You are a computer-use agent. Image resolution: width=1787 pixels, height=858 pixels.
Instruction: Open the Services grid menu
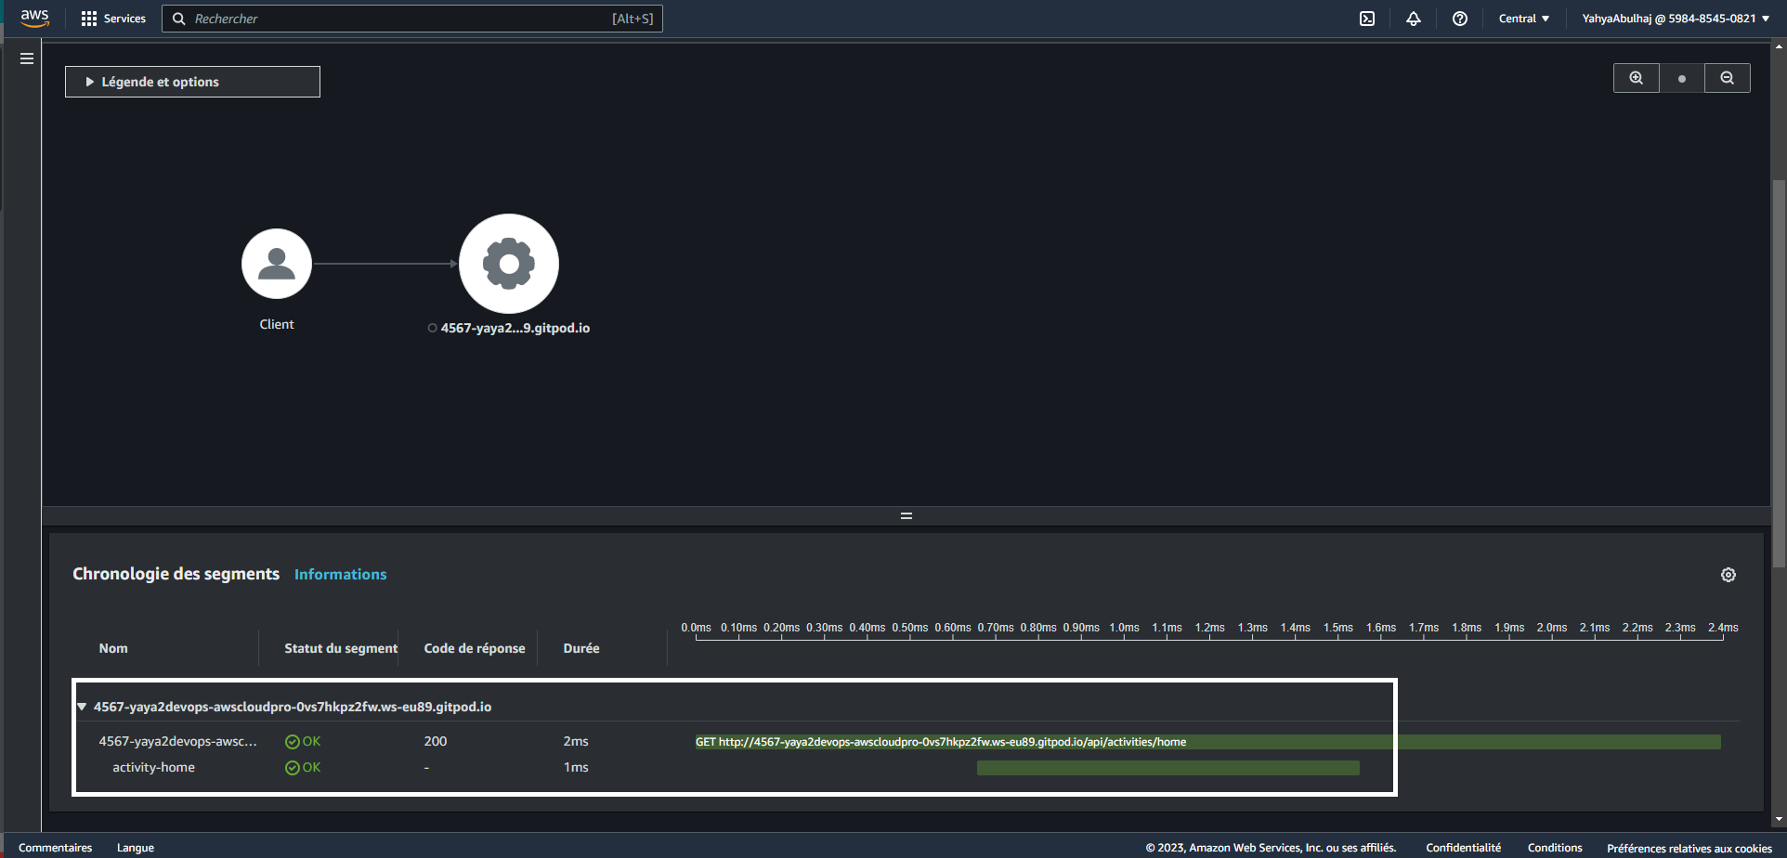click(113, 19)
